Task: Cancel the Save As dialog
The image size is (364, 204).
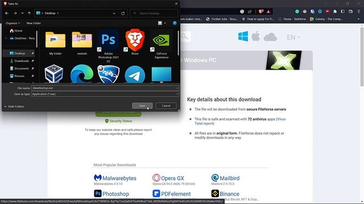Action: (x=166, y=106)
